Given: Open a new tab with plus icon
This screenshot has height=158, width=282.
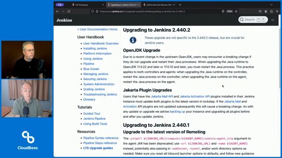Looking at the screenshot, I should point(180,5).
